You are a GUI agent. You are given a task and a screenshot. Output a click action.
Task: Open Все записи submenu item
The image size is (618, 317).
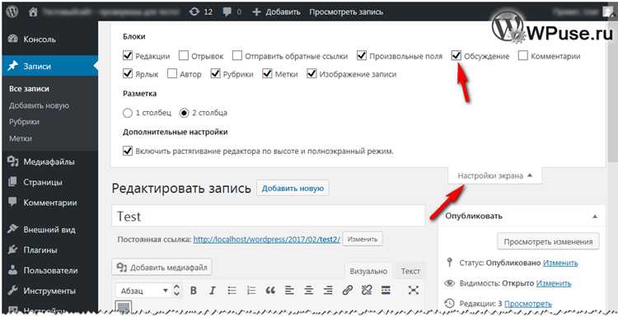click(29, 89)
